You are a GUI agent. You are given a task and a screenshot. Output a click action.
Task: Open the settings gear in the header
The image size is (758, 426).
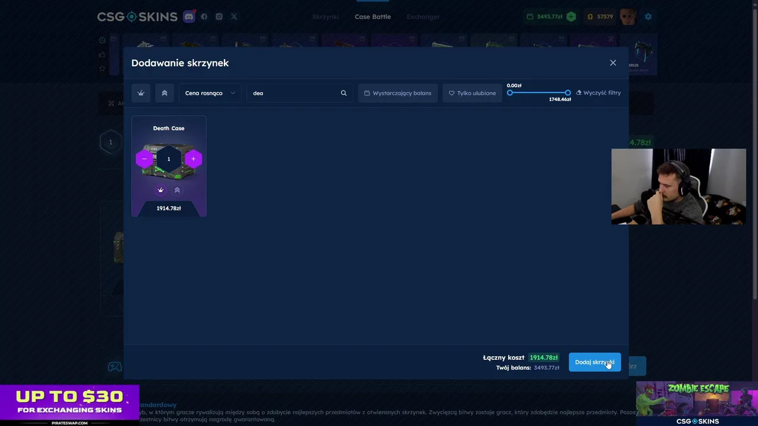click(648, 17)
